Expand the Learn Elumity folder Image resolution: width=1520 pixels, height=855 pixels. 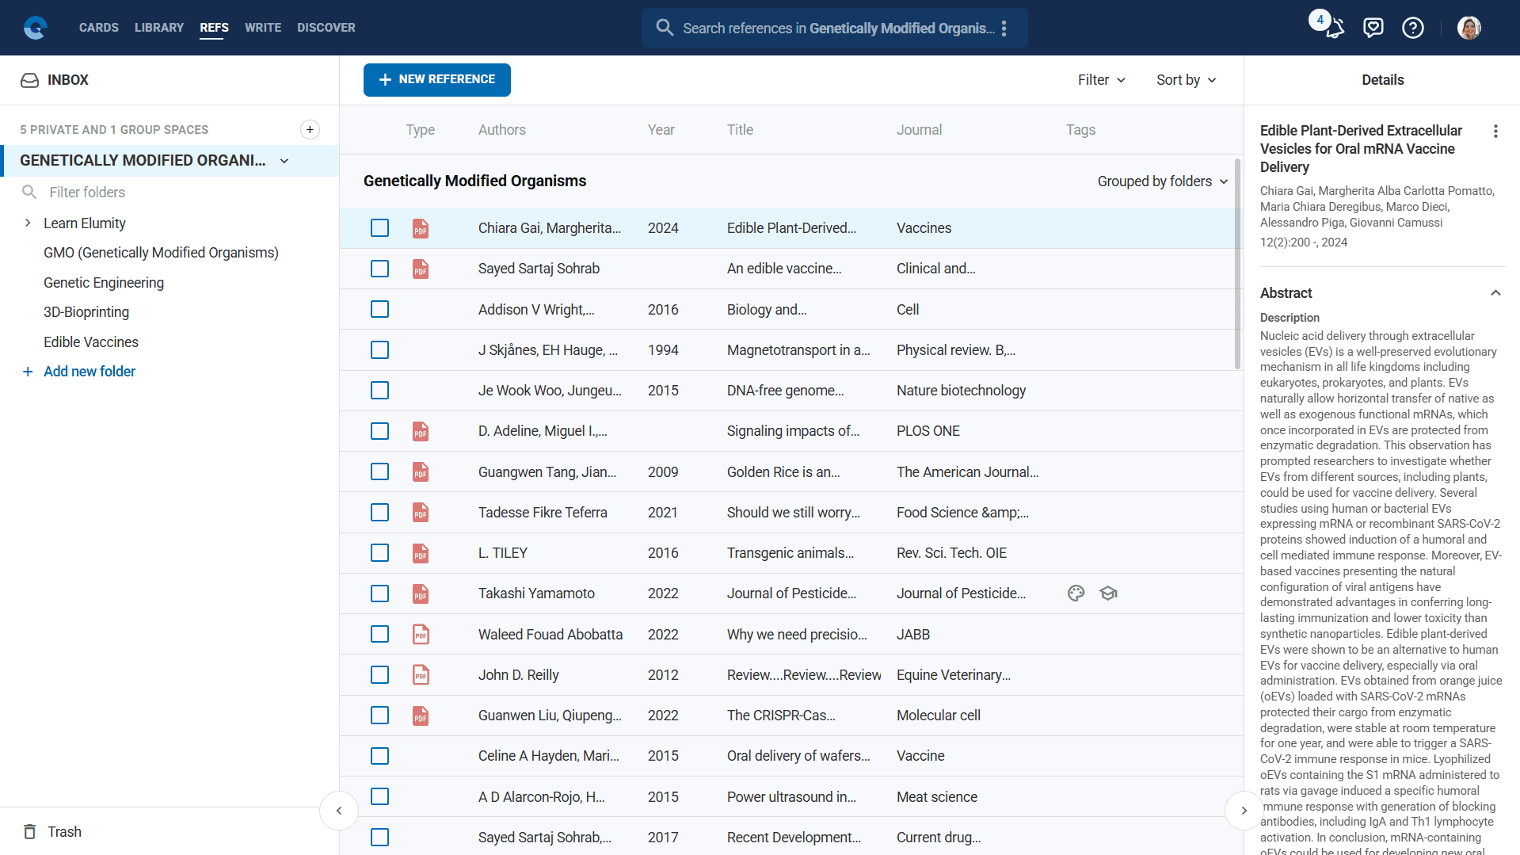28,223
